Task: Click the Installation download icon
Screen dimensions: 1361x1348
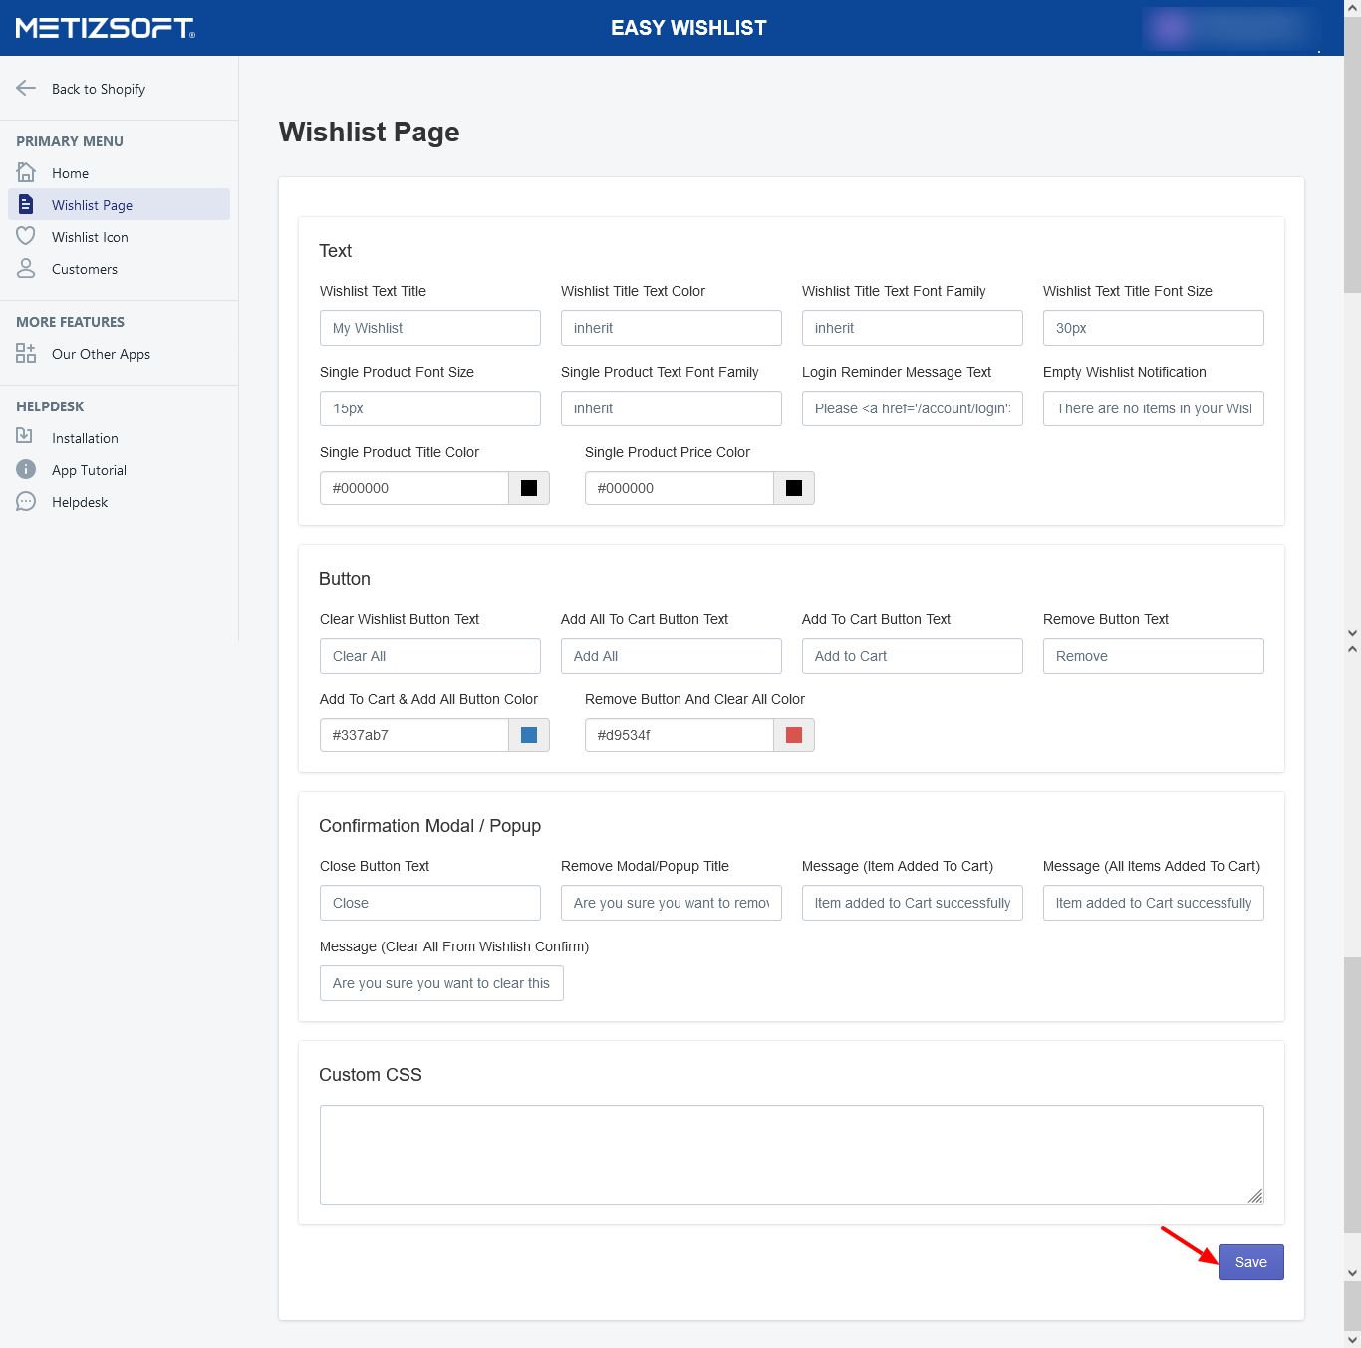Action: pyautogui.click(x=25, y=436)
